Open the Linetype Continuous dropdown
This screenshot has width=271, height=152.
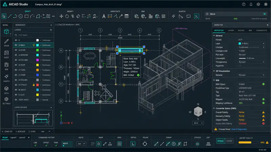coord(251,47)
